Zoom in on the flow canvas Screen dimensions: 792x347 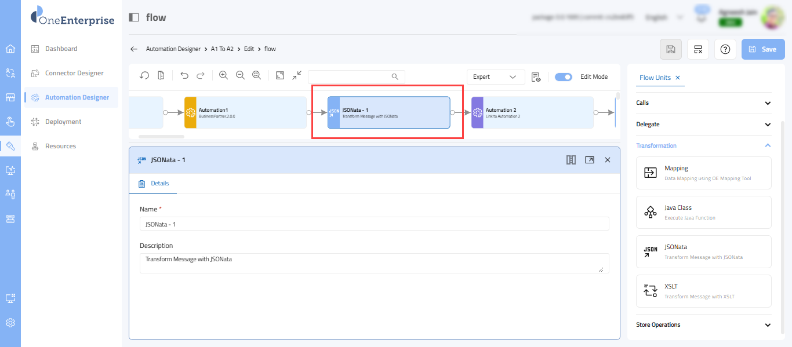click(x=223, y=76)
